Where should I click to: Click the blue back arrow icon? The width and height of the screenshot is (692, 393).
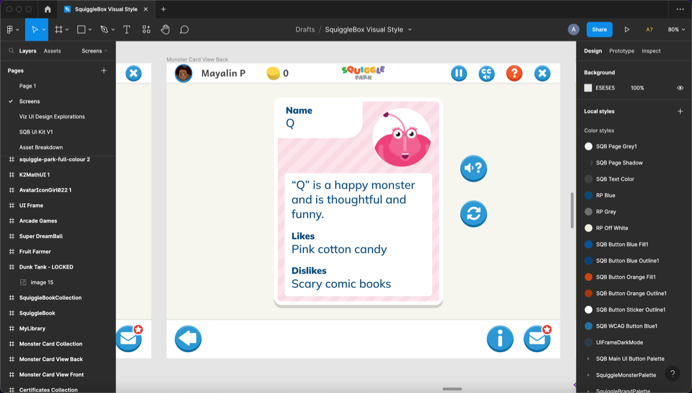tap(189, 339)
